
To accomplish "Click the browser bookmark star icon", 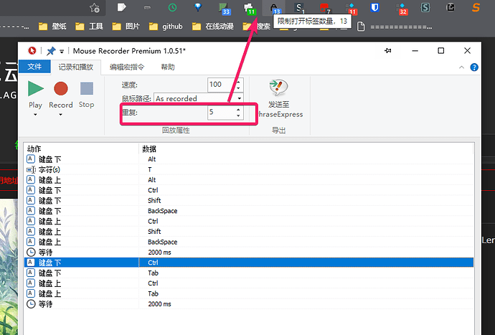I will pyautogui.click(x=95, y=8).
